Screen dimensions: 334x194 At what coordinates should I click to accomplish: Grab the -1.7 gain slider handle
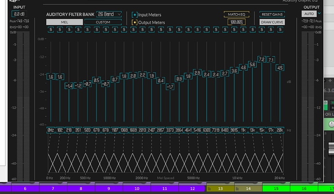coord(170,87)
